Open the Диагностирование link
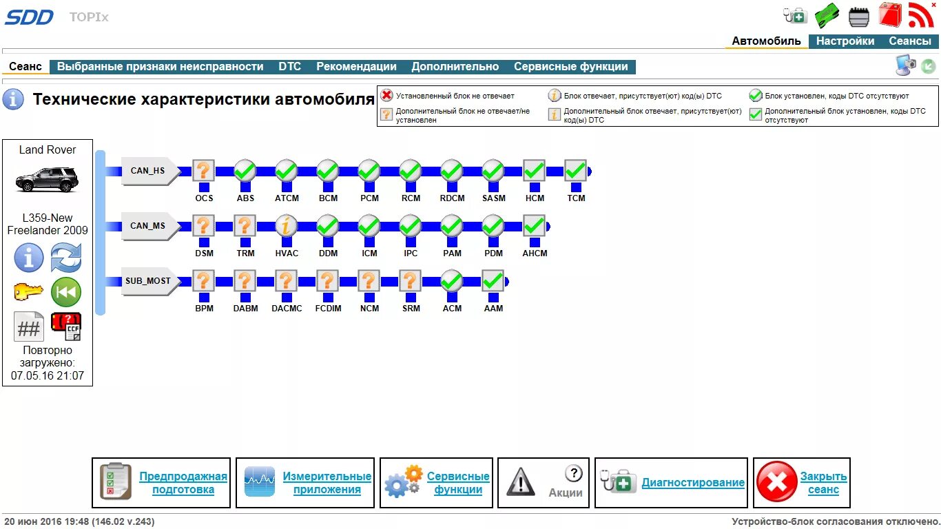 tap(693, 483)
